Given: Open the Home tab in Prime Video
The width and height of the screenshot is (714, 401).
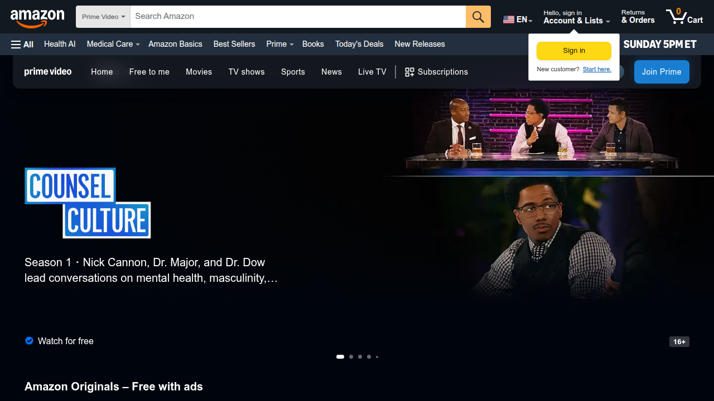Looking at the screenshot, I should [x=102, y=72].
